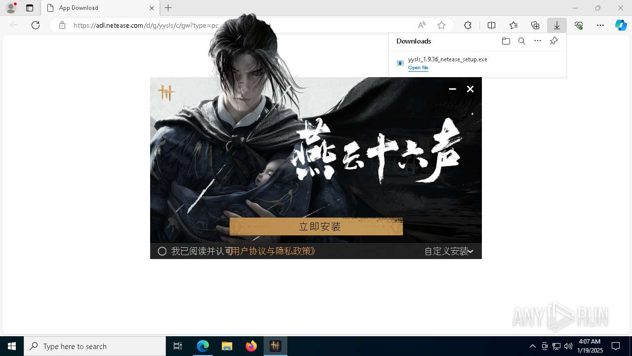Refresh the current page
Image resolution: width=632 pixels, height=356 pixels.
(x=36, y=25)
